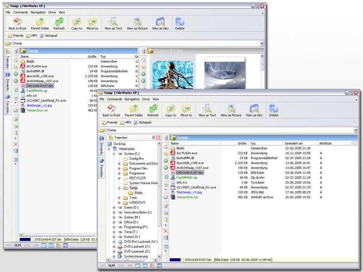Image resolution: width=363 pixels, height=272 pixels.
Task: Open MP3 favorite in front window
Action: [126, 122]
